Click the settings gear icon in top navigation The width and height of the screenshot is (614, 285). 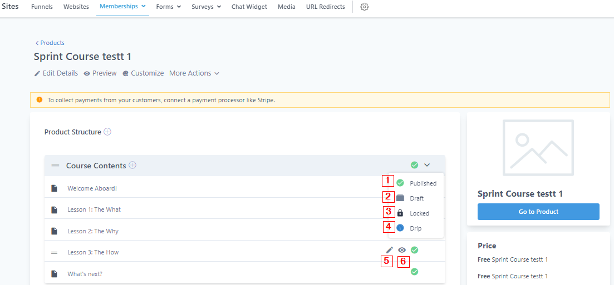click(365, 7)
